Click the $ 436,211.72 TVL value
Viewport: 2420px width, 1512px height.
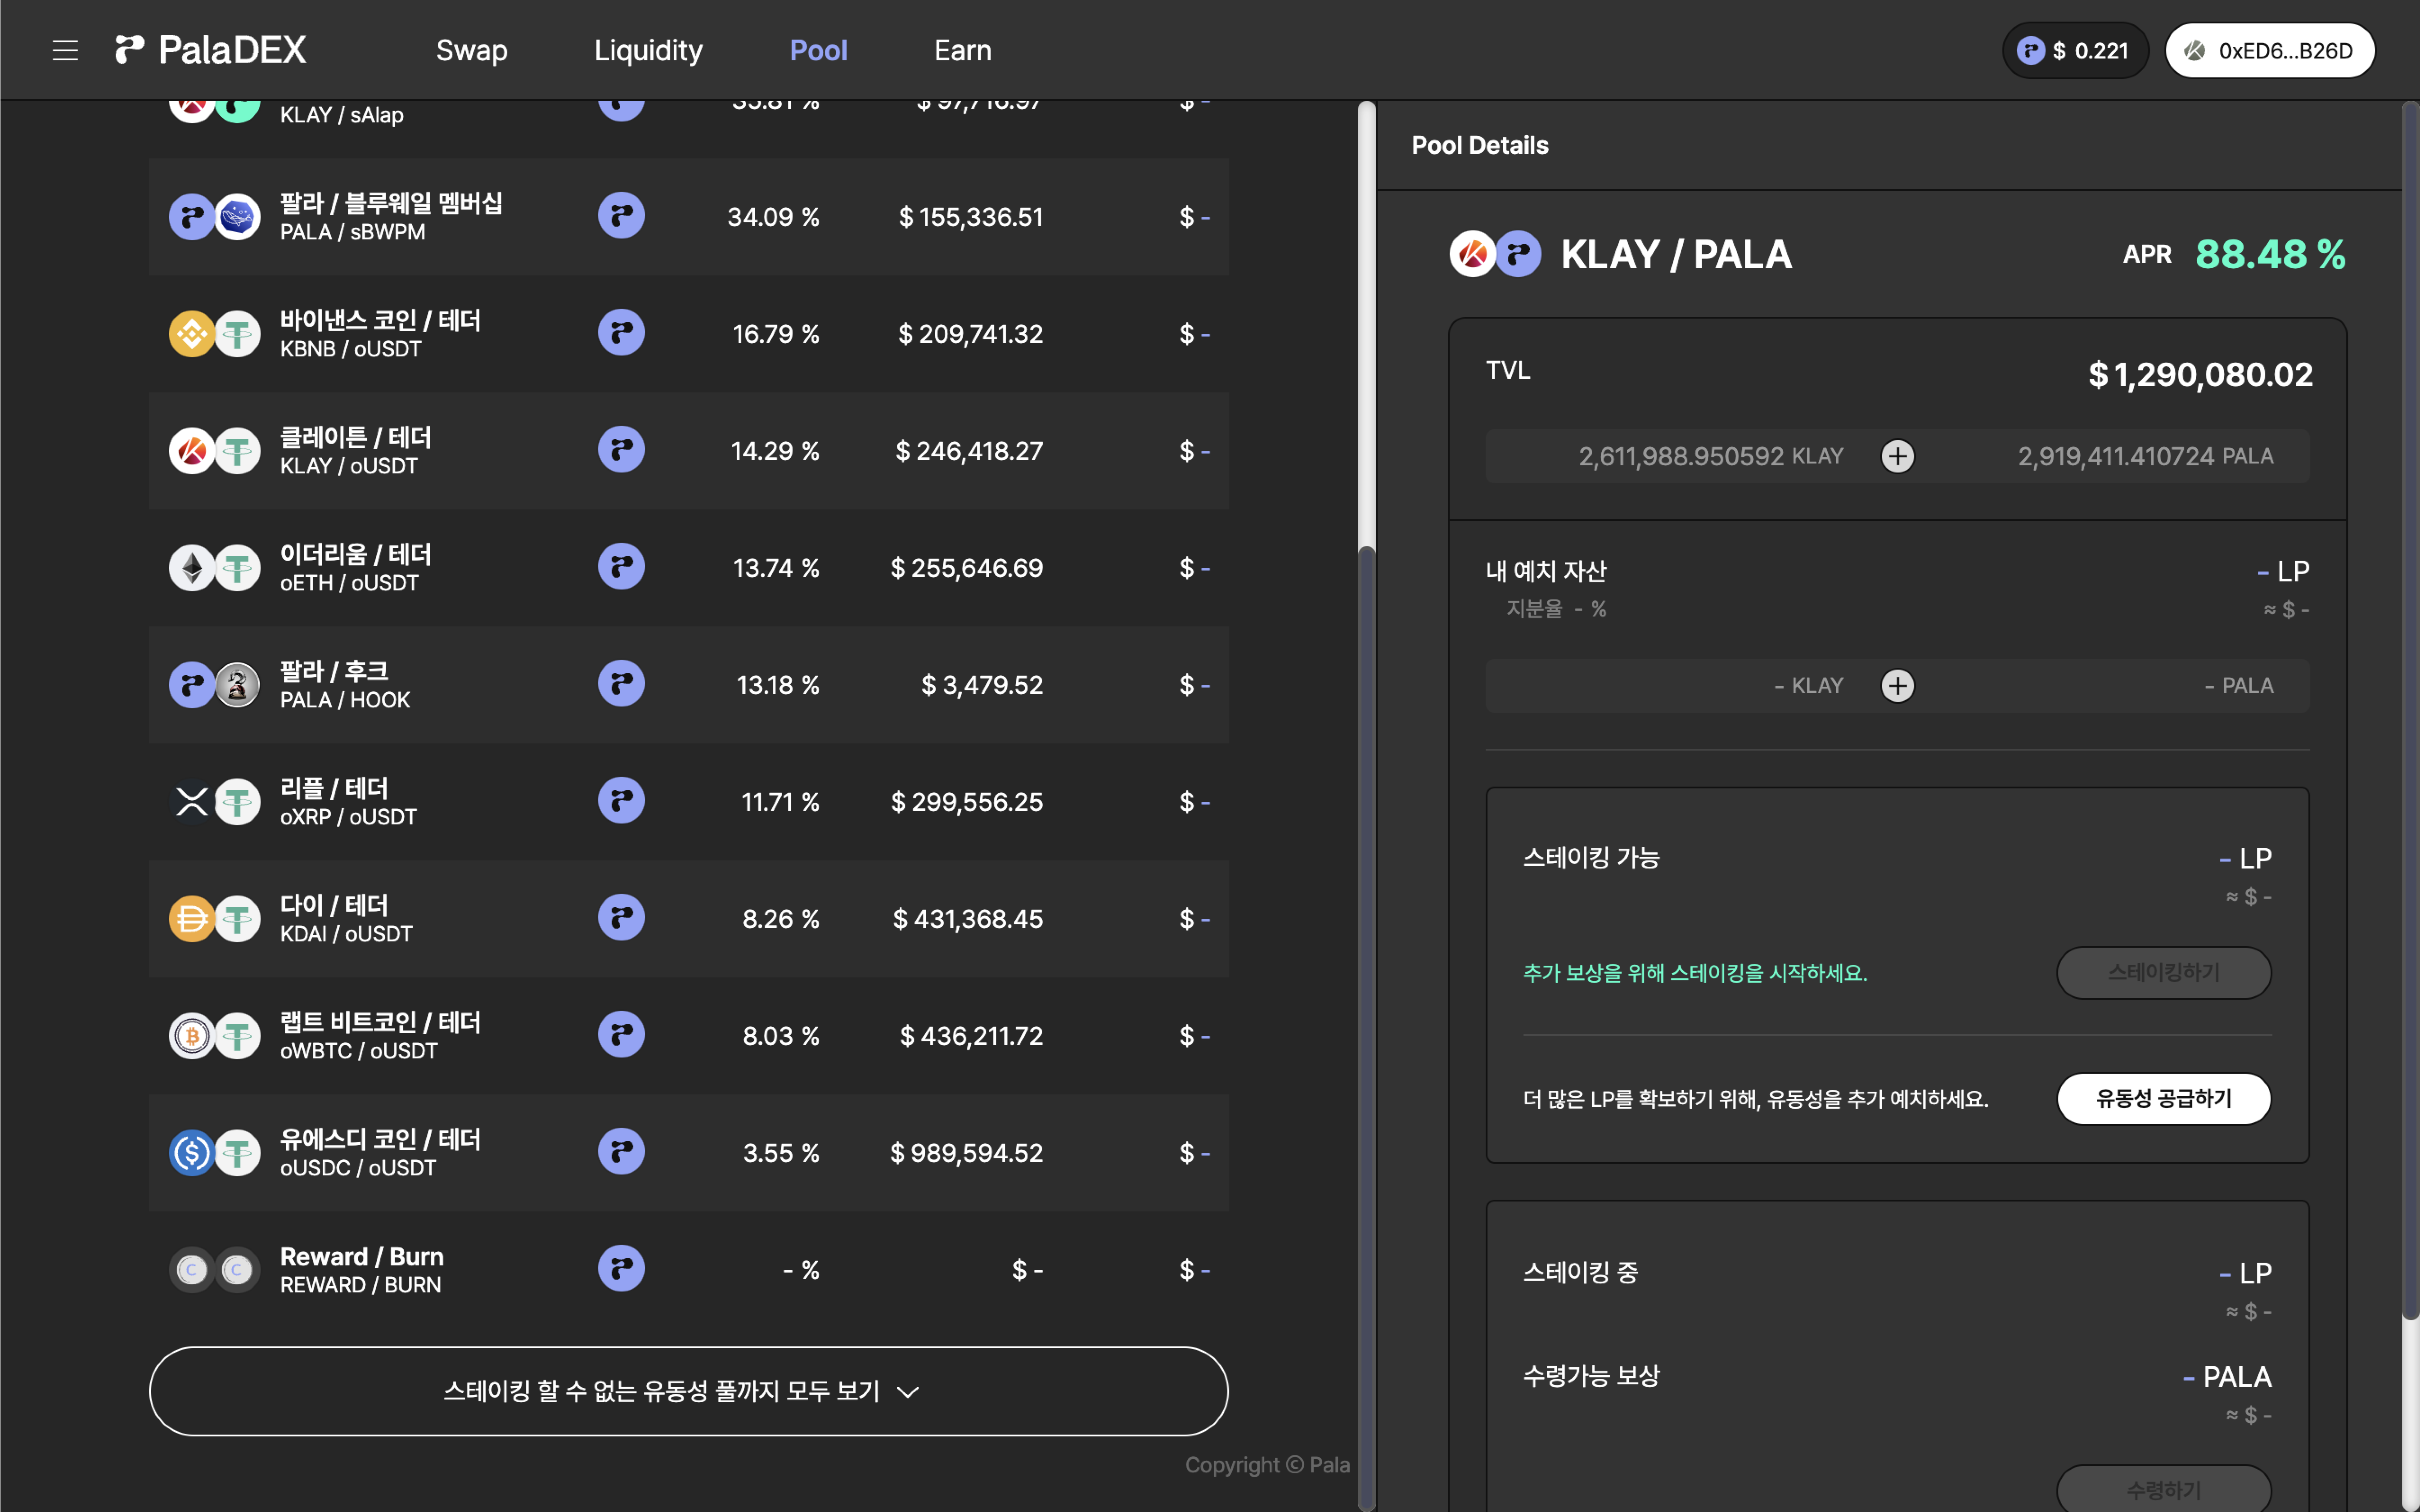coord(971,1036)
